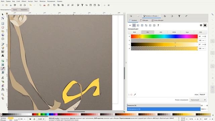Click the dropper icon in Fill panel
Viewport: 215px width, 121px height.
pos(135,95)
